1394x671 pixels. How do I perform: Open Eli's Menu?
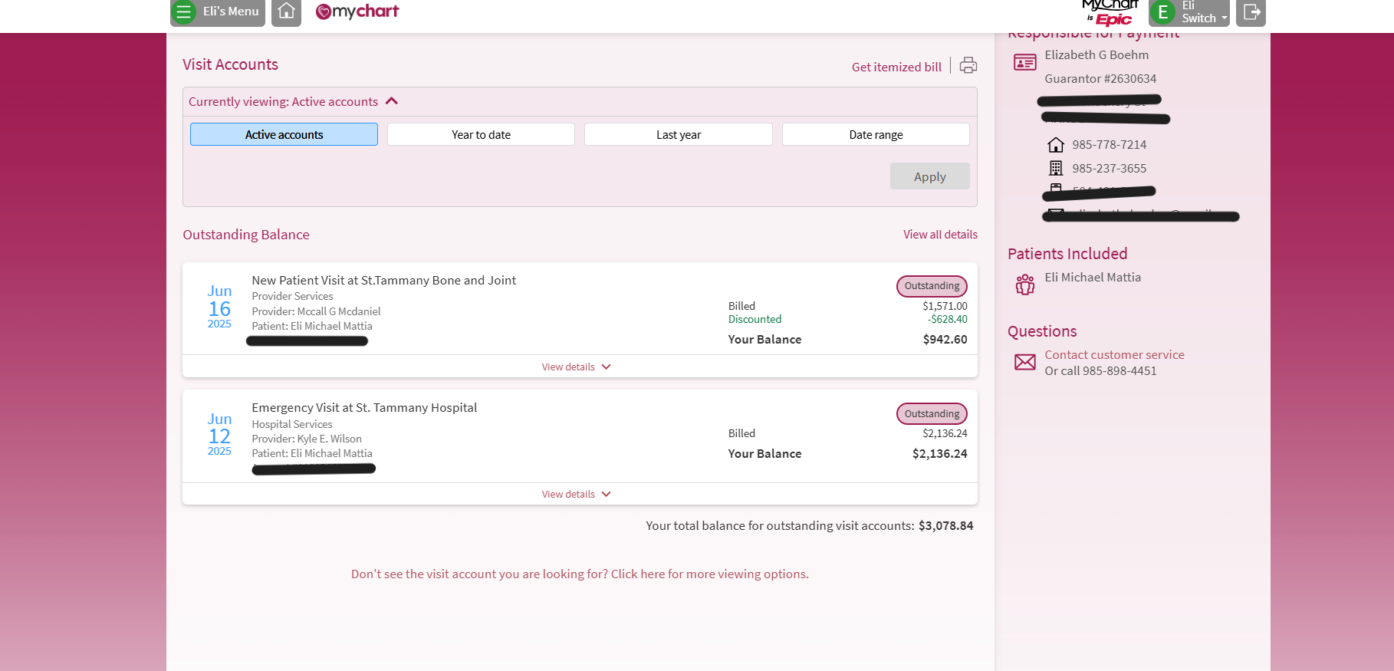point(218,12)
